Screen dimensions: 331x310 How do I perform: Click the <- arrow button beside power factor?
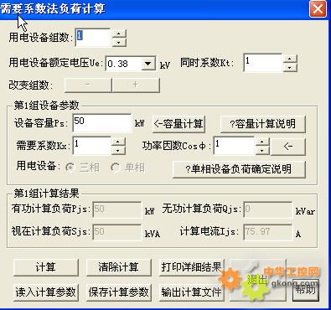(x=288, y=146)
